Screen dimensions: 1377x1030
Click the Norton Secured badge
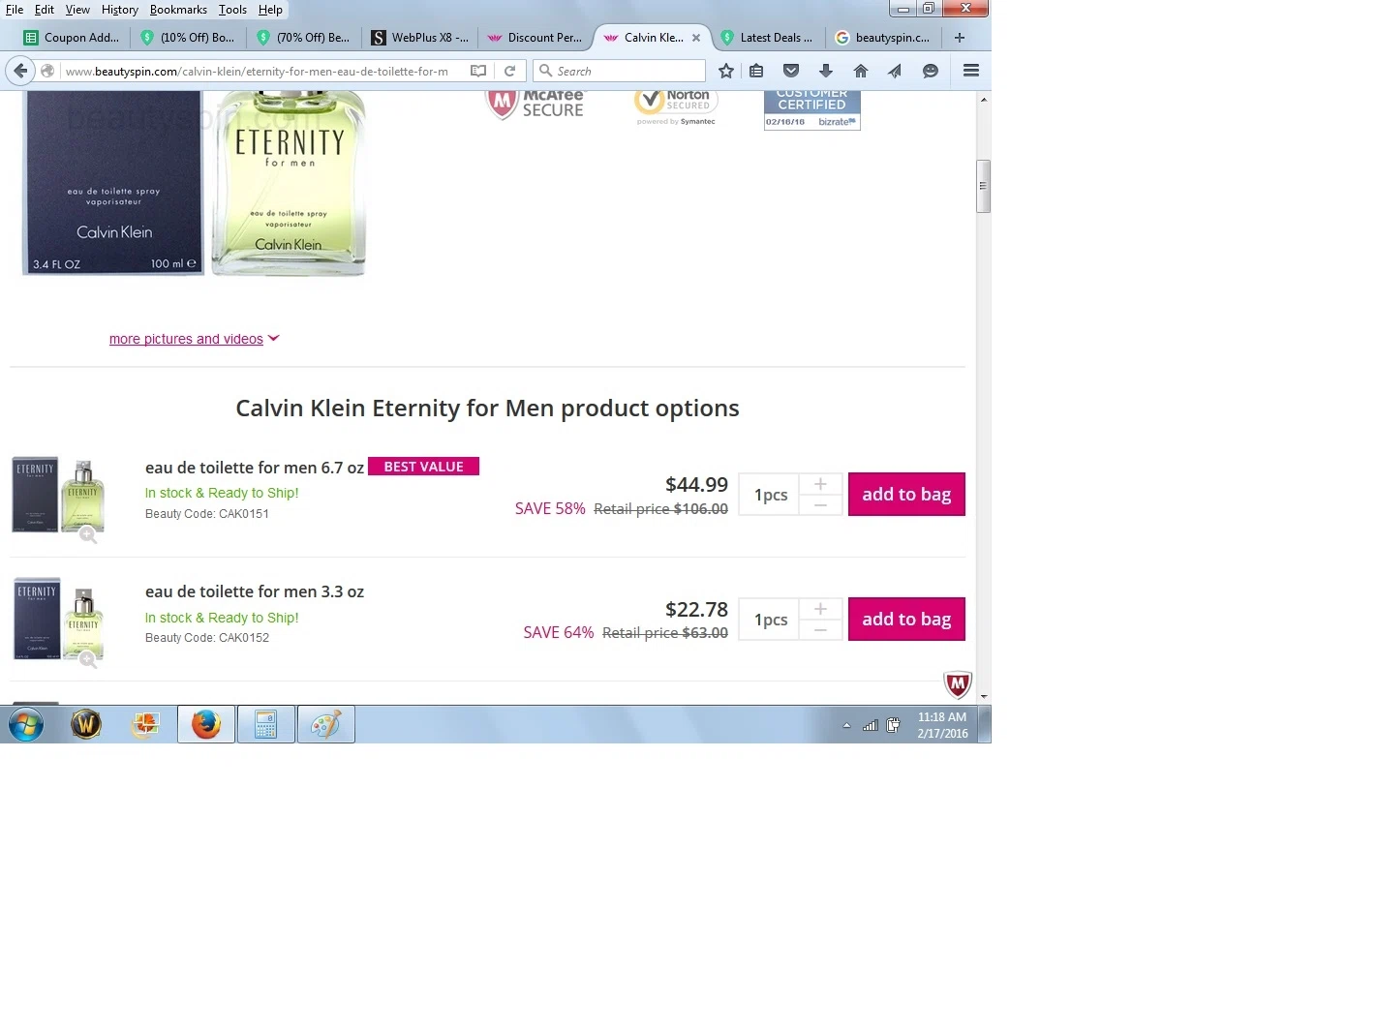point(676,106)
